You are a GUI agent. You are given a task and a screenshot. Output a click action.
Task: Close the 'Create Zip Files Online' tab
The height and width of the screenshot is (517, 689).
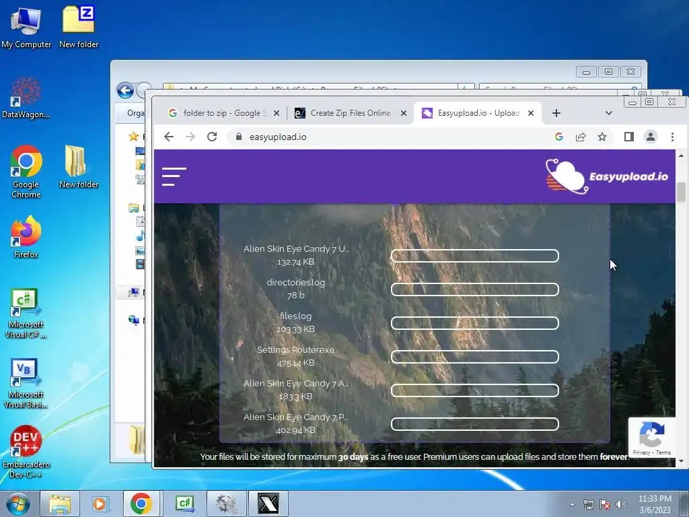[404, 113]
